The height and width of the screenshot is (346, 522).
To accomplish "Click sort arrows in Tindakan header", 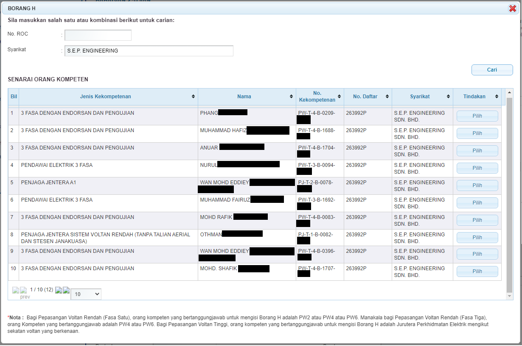I will 497,97.
